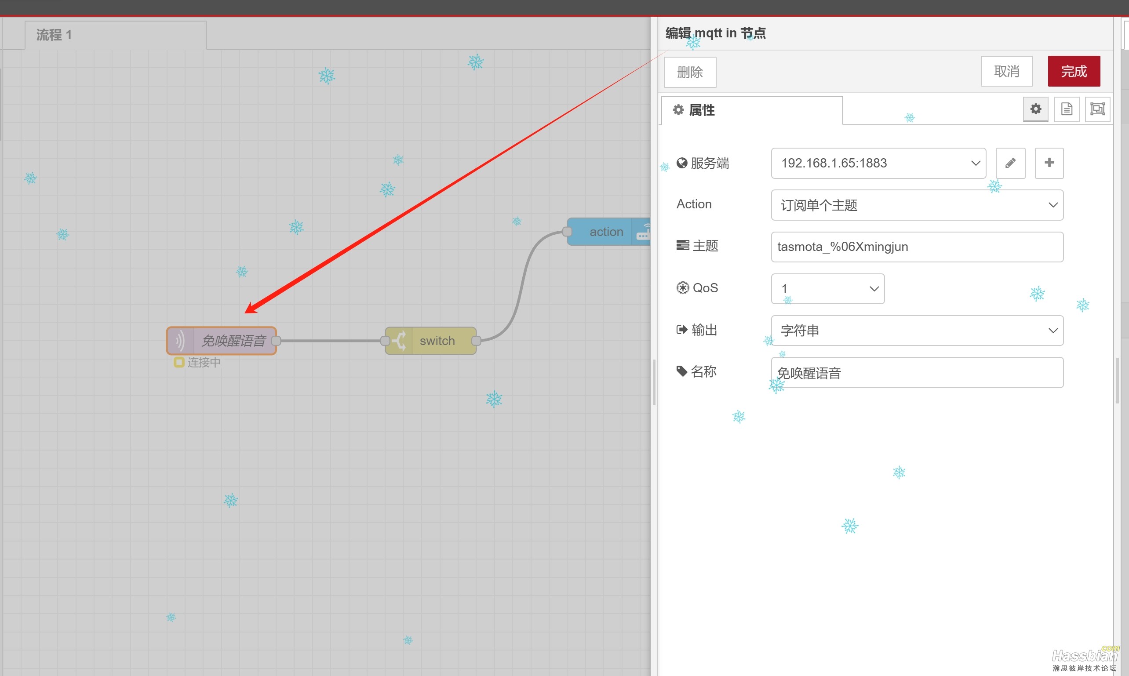Image resolution: width=1129 pixels, height=676 pixels.
Task: Add new MQTT server with plus icon
Action: click(x=1049, y=163)
